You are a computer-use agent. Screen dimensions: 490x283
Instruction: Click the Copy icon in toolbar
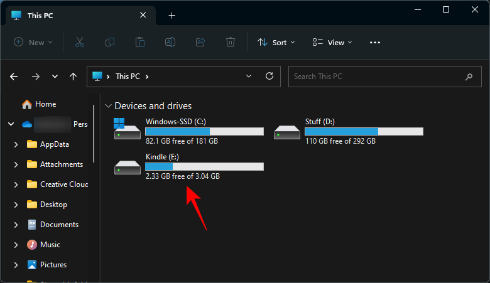coord(110,43)
